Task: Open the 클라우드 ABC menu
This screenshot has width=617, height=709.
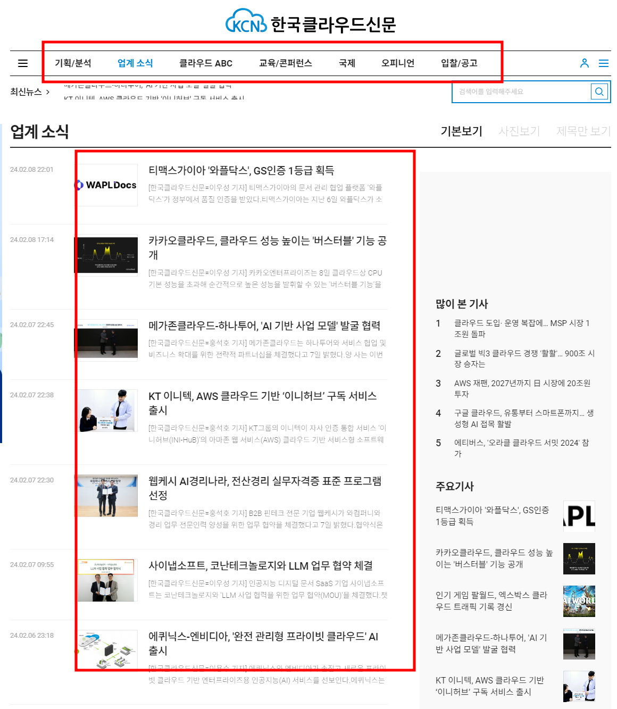Action: pos(206,63)
